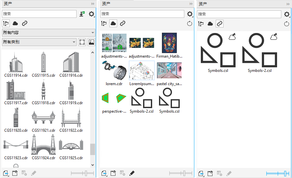Click the 资产 title tab of the middle panel
The width and height of the screenshot is (292, 178).
pyautogui.click(x=106, y=4)
